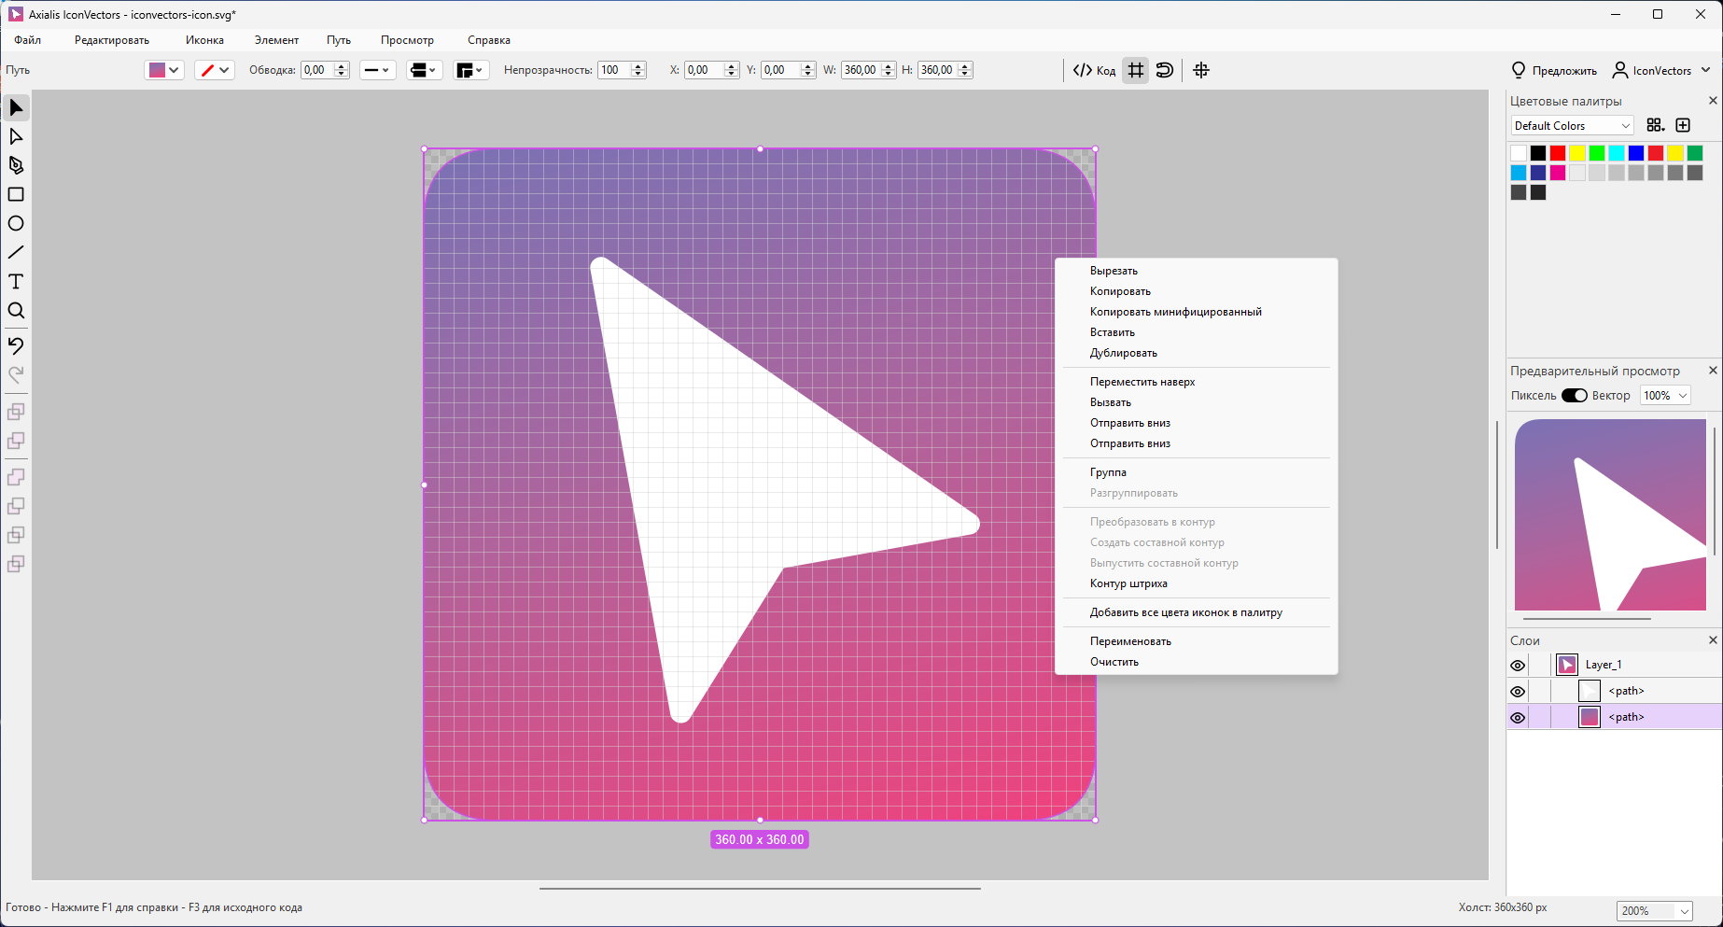
Task: Open the stroke line style dropdown
Action: pyautogui.click(x=378, y=70)
